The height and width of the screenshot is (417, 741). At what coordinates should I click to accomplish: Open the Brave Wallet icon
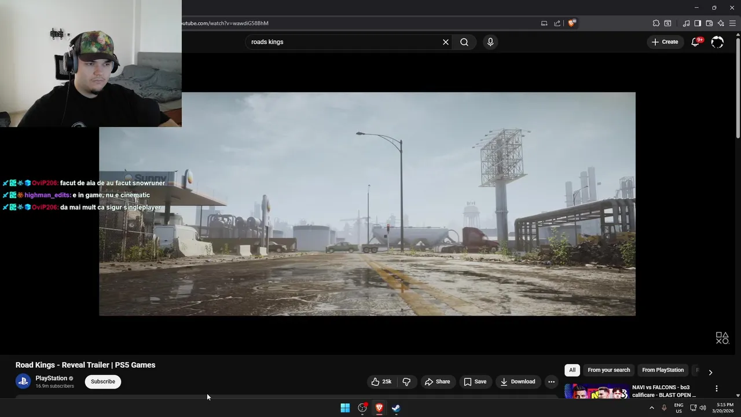tap(709, 23)
